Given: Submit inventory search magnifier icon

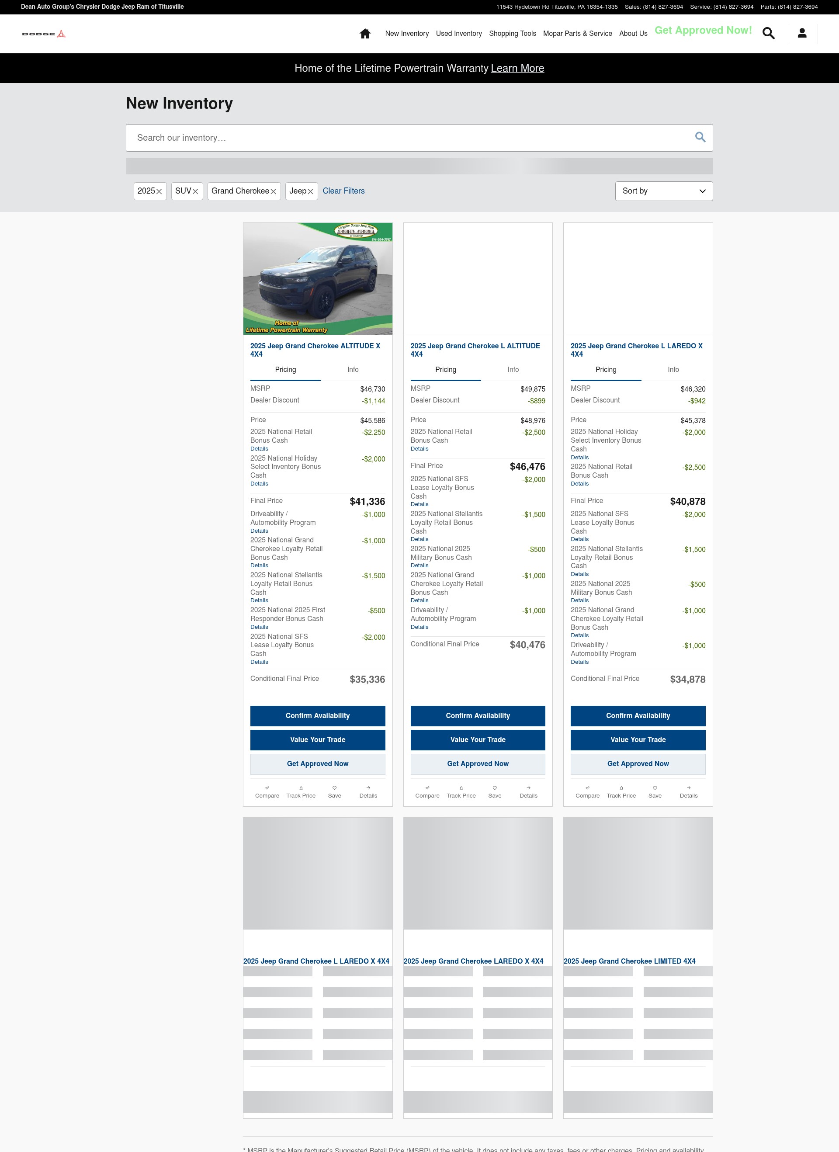Looking at the screenshot, I should [700, 137].
